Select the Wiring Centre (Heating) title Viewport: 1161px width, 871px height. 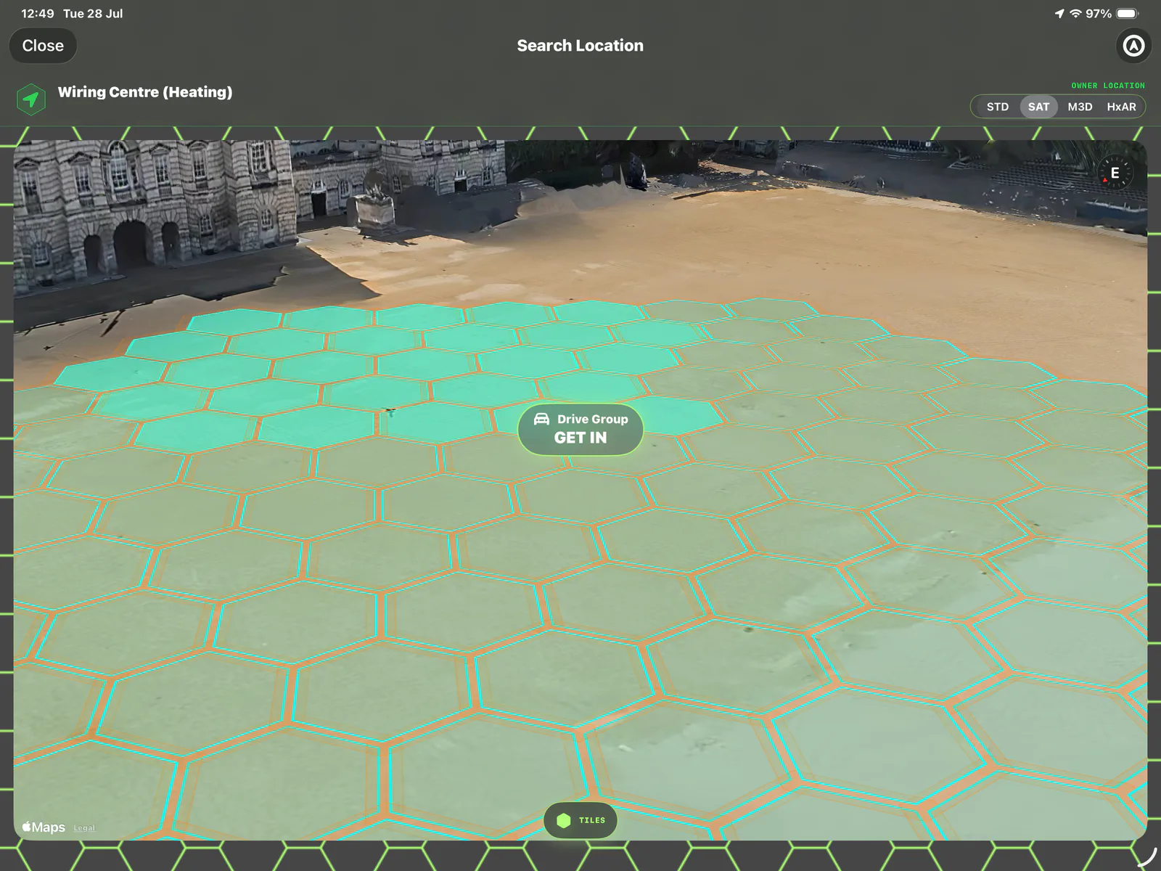coord(145,92)
